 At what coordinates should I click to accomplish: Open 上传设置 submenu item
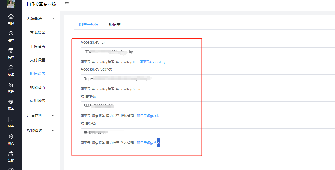[38, 46]
